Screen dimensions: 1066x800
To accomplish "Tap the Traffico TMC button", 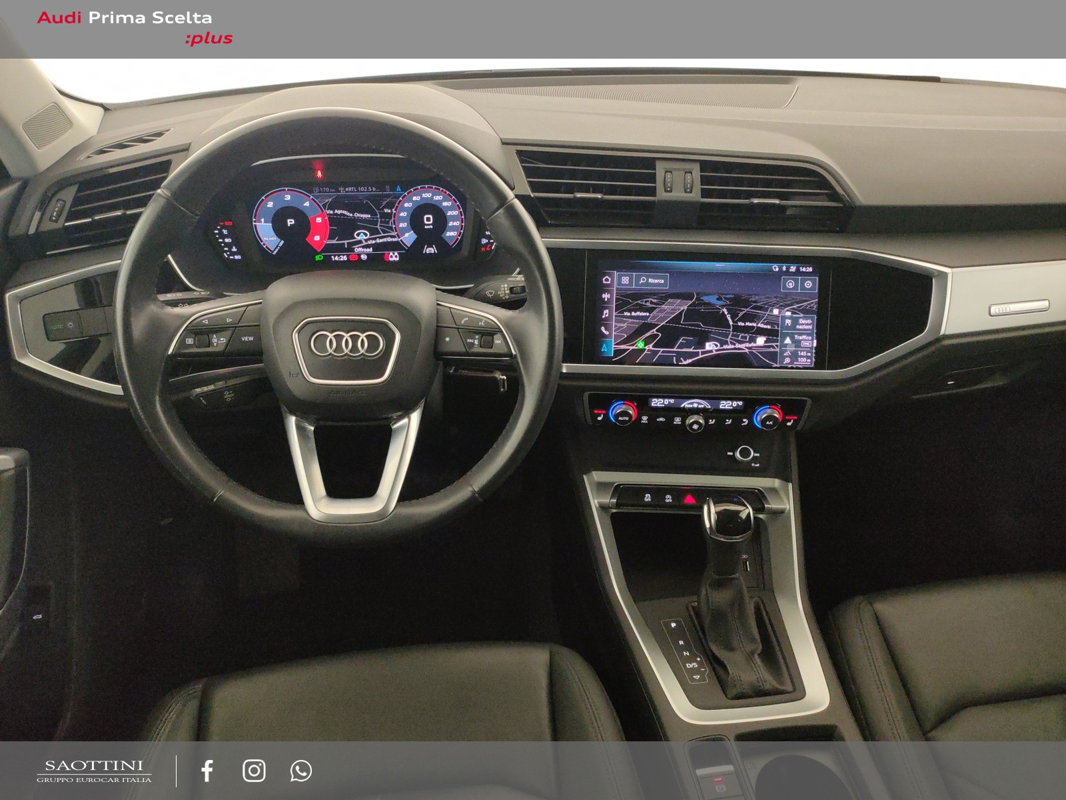I will [x=798, y=341].
